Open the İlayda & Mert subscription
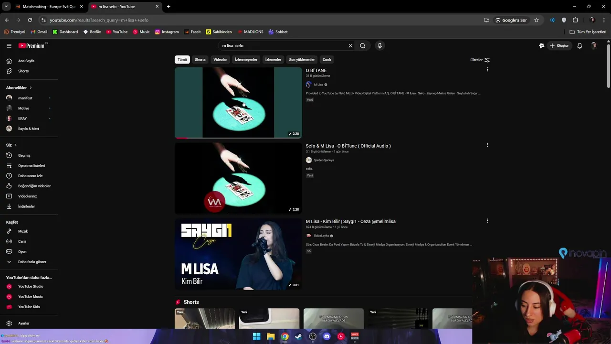 [29, 129]
